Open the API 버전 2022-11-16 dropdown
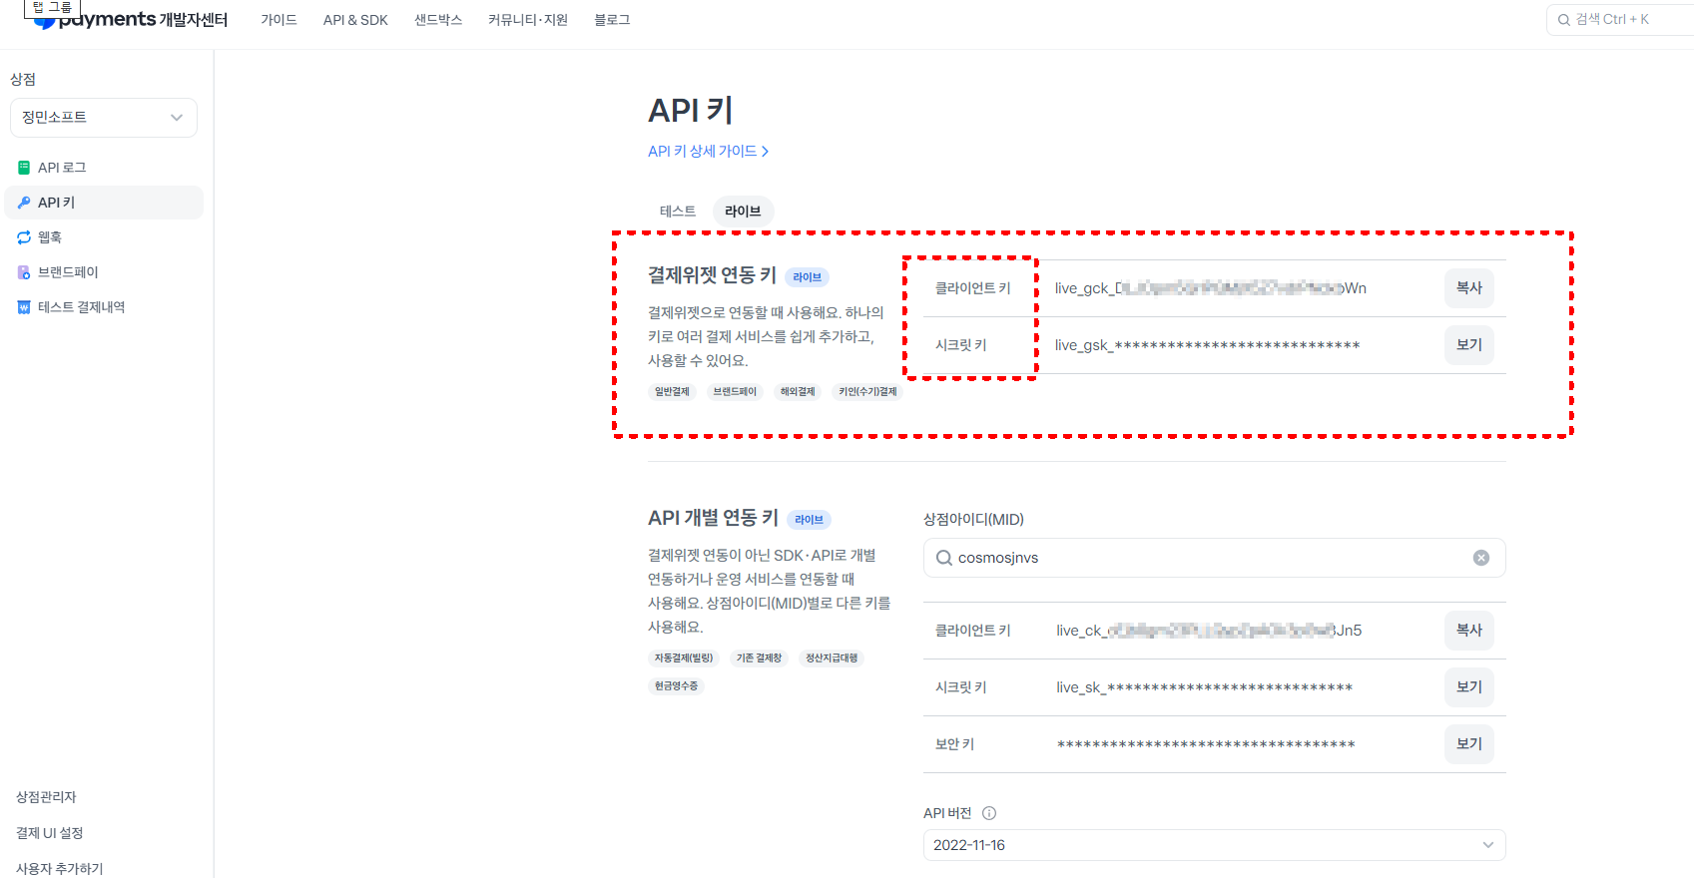 tap(1214, 845)
